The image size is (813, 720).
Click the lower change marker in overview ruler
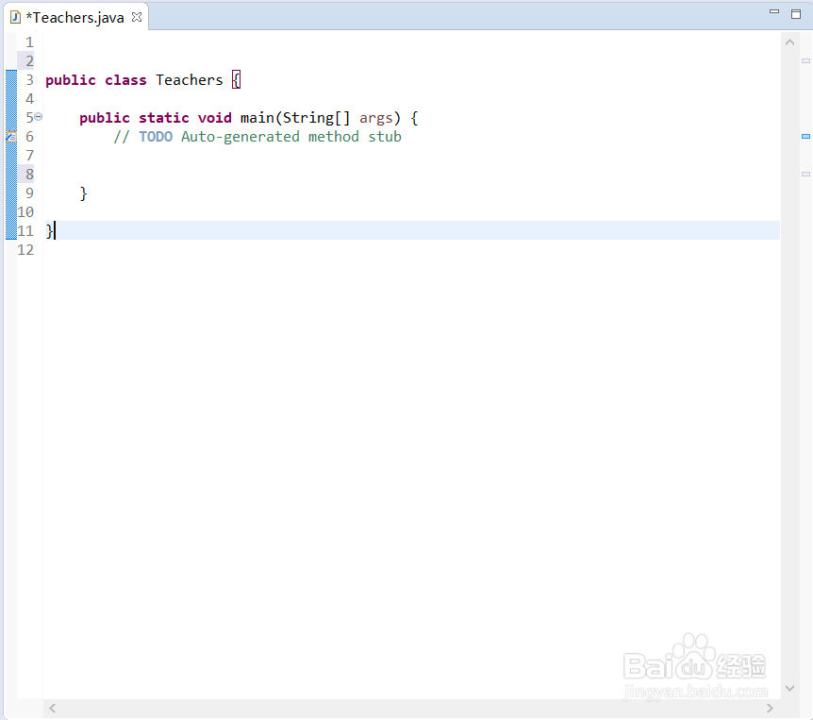click(x=805, y=174)
